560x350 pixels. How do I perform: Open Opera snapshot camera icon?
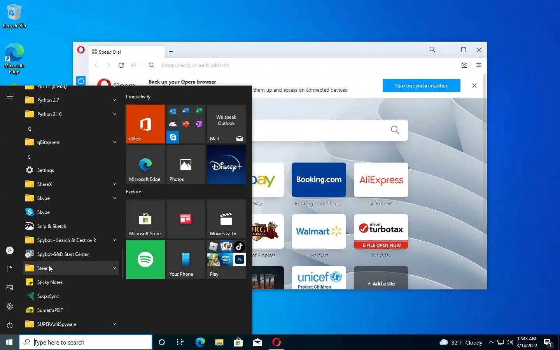pos(464,65)
